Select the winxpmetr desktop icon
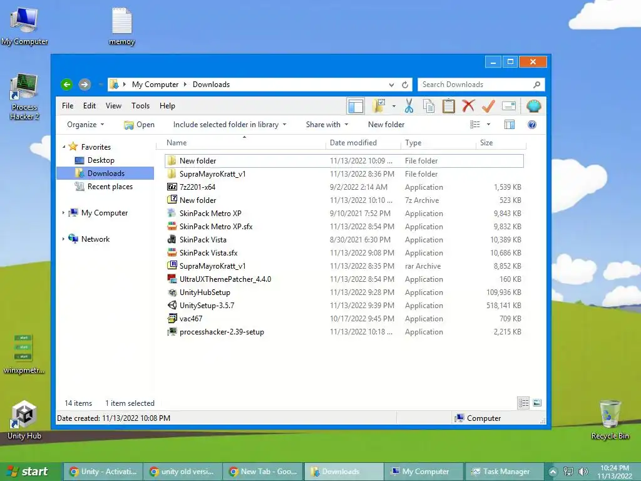Image resolution: width=641 pixels, height=481 pixels. [24, 354]
